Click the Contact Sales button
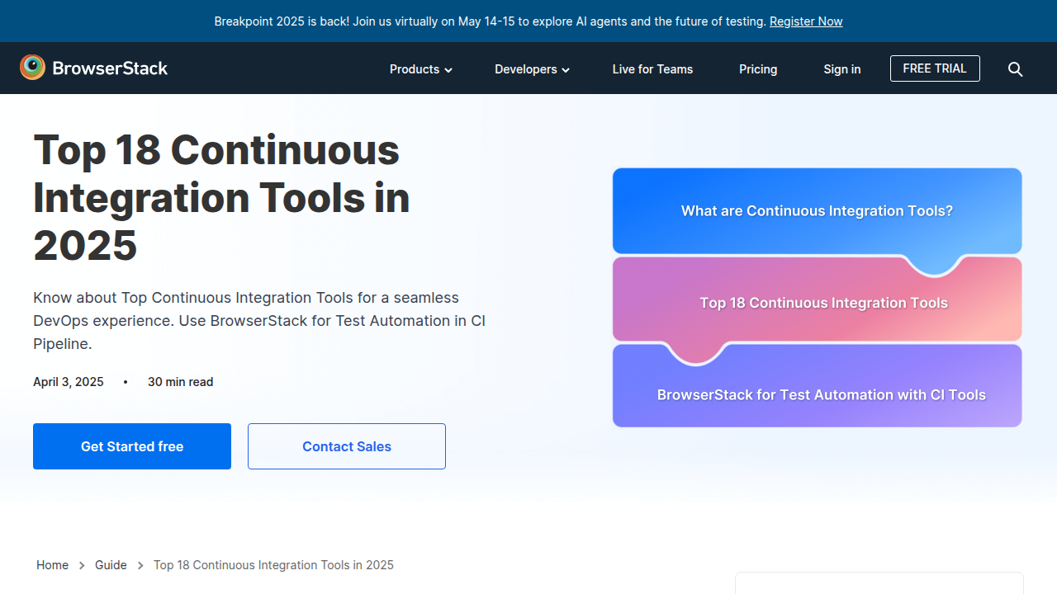Screen dimensions: 1057x594 coord(347,446)
